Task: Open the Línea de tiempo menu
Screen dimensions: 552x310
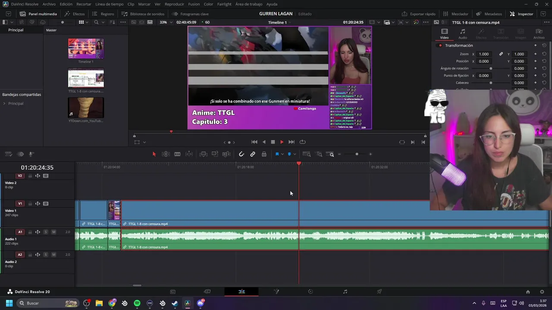Action: [109, 4]
